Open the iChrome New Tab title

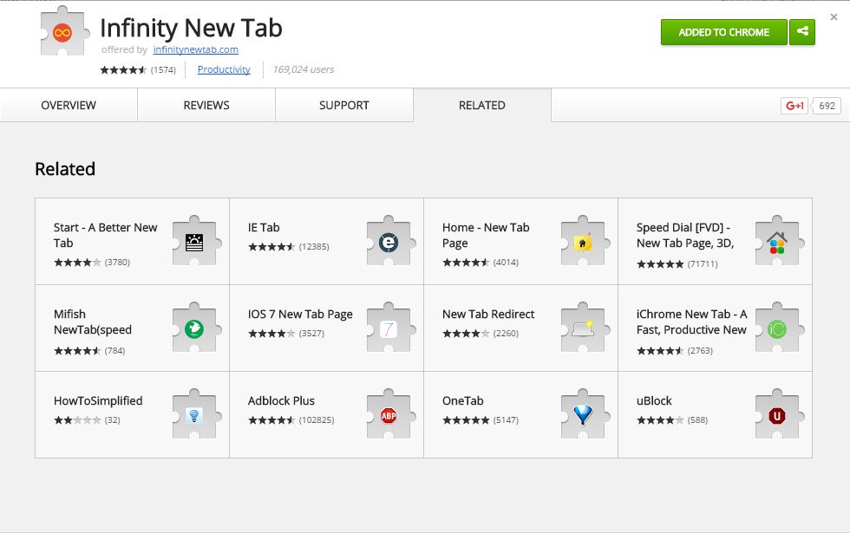click(692, 322)
